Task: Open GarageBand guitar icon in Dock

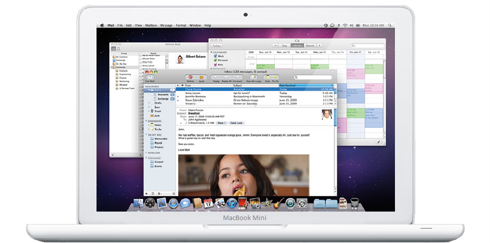Action: point(279,204)
